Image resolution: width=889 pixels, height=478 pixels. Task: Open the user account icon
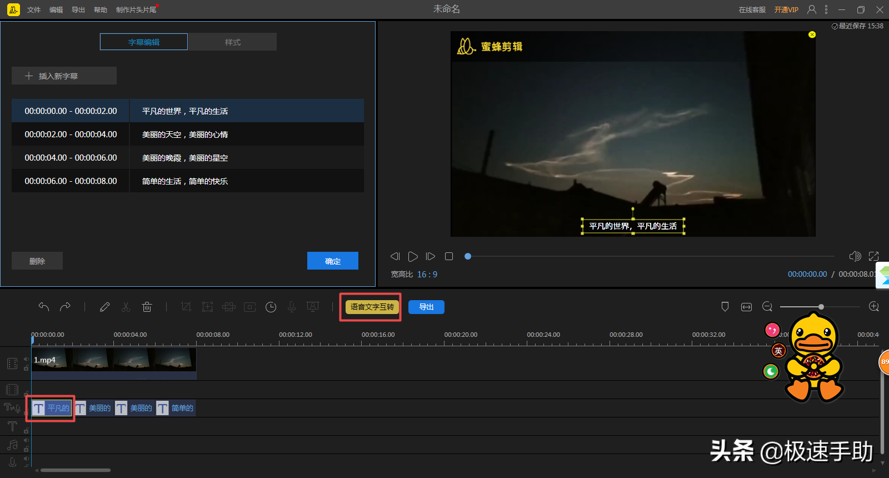[x=812, y=9]
